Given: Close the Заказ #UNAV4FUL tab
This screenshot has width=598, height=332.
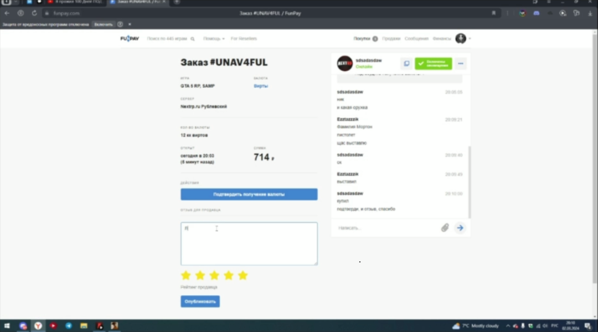Looking at the screenshot, I should [x=164, y=2].
